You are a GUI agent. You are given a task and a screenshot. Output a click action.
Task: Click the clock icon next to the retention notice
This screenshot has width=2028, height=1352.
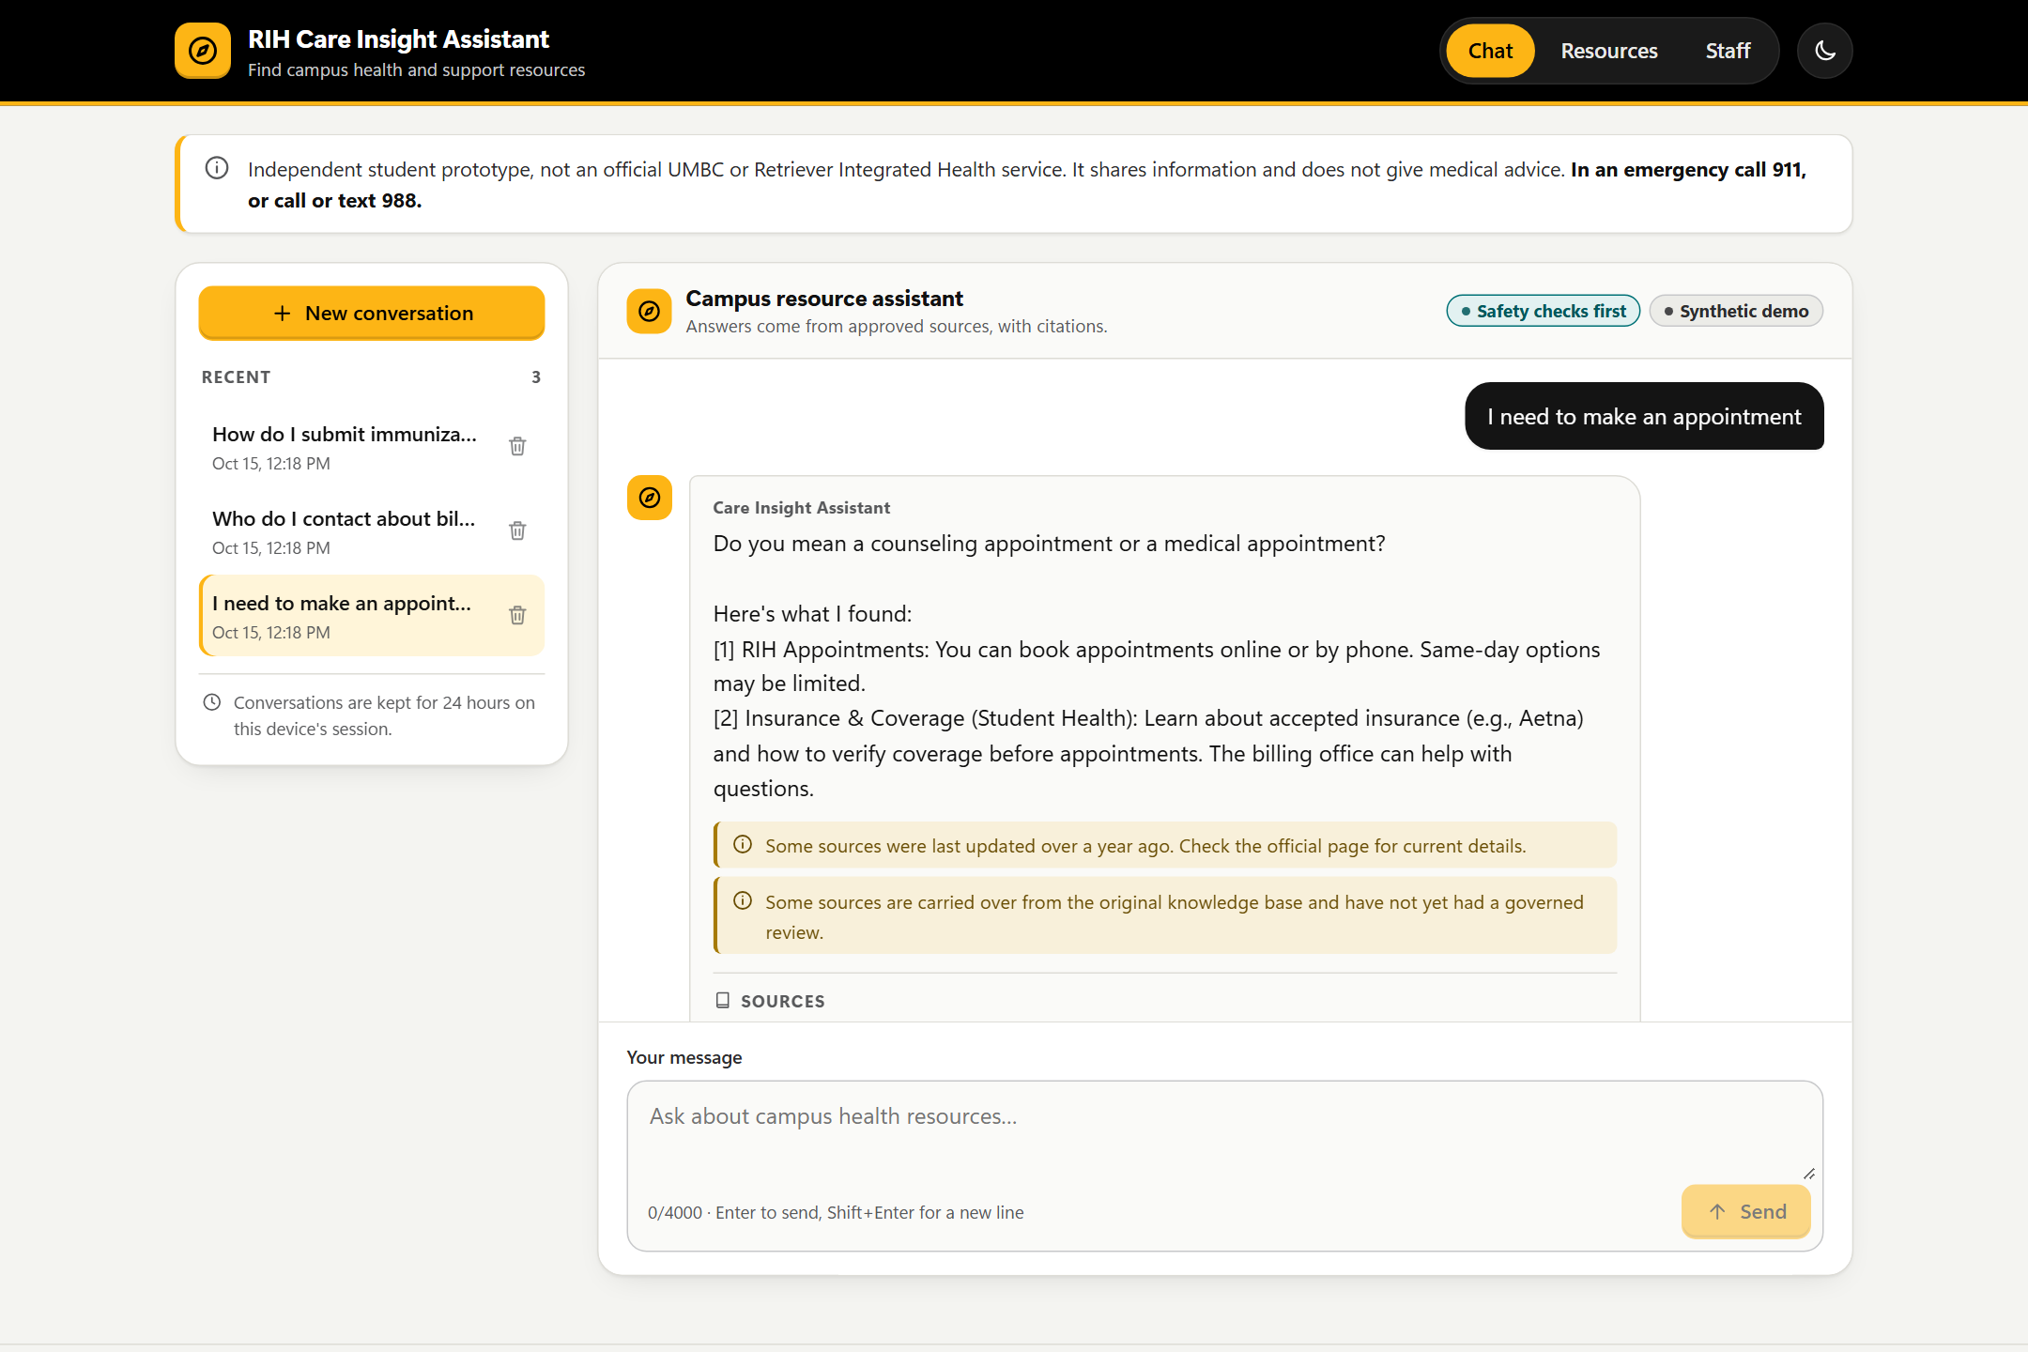[x=212, y=702]
